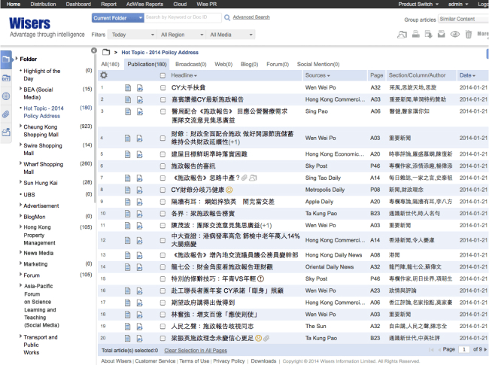
Task: Click the eye preview icon
Action: point(454,35)
